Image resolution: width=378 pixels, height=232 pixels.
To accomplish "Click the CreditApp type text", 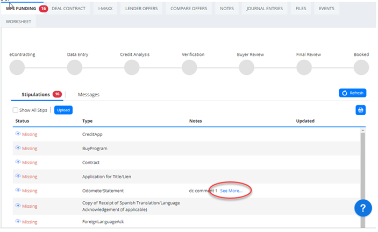I will coord(92,134).
